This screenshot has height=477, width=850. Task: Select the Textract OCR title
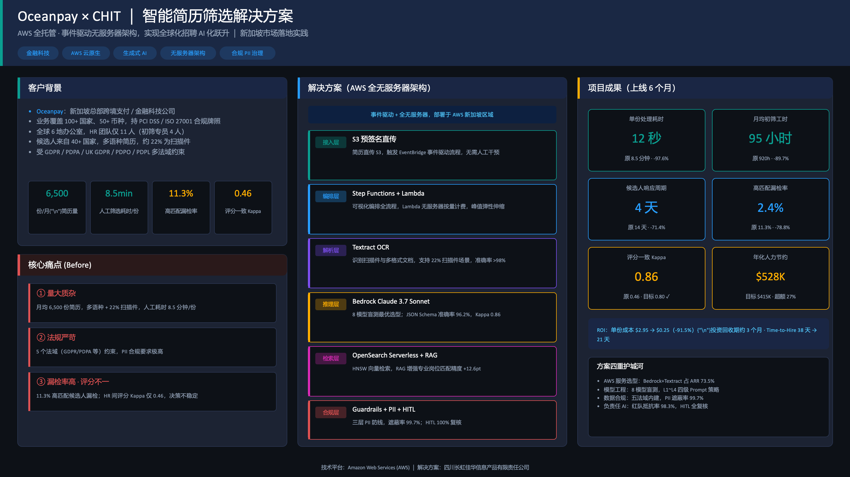coord(371,247)
